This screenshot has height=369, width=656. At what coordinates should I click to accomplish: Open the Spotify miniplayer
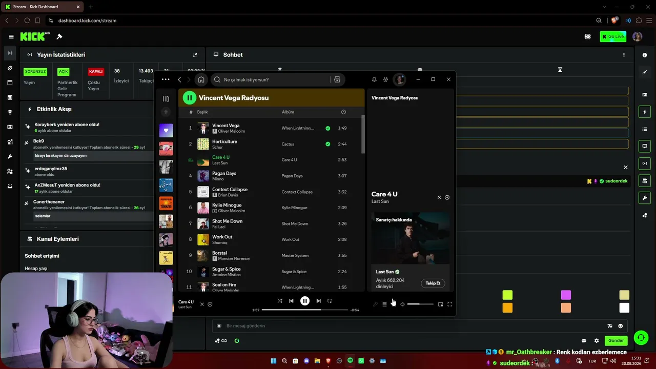coord(440,304)
